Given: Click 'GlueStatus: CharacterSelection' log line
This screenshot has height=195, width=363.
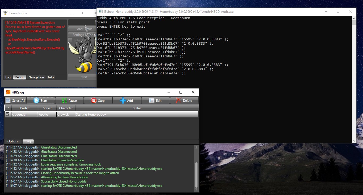Looking at the screenshot, I should click(45, 160).
